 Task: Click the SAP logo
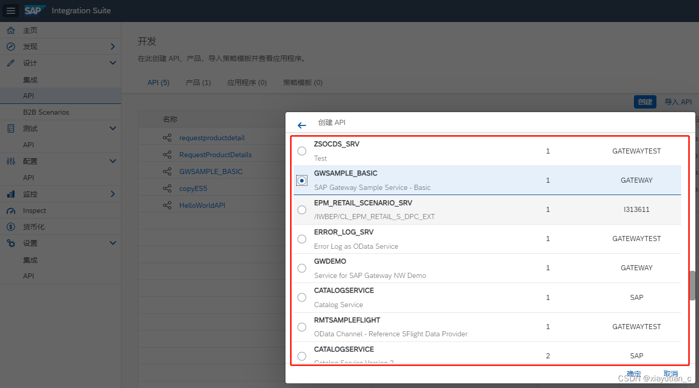tap(35, 10)
